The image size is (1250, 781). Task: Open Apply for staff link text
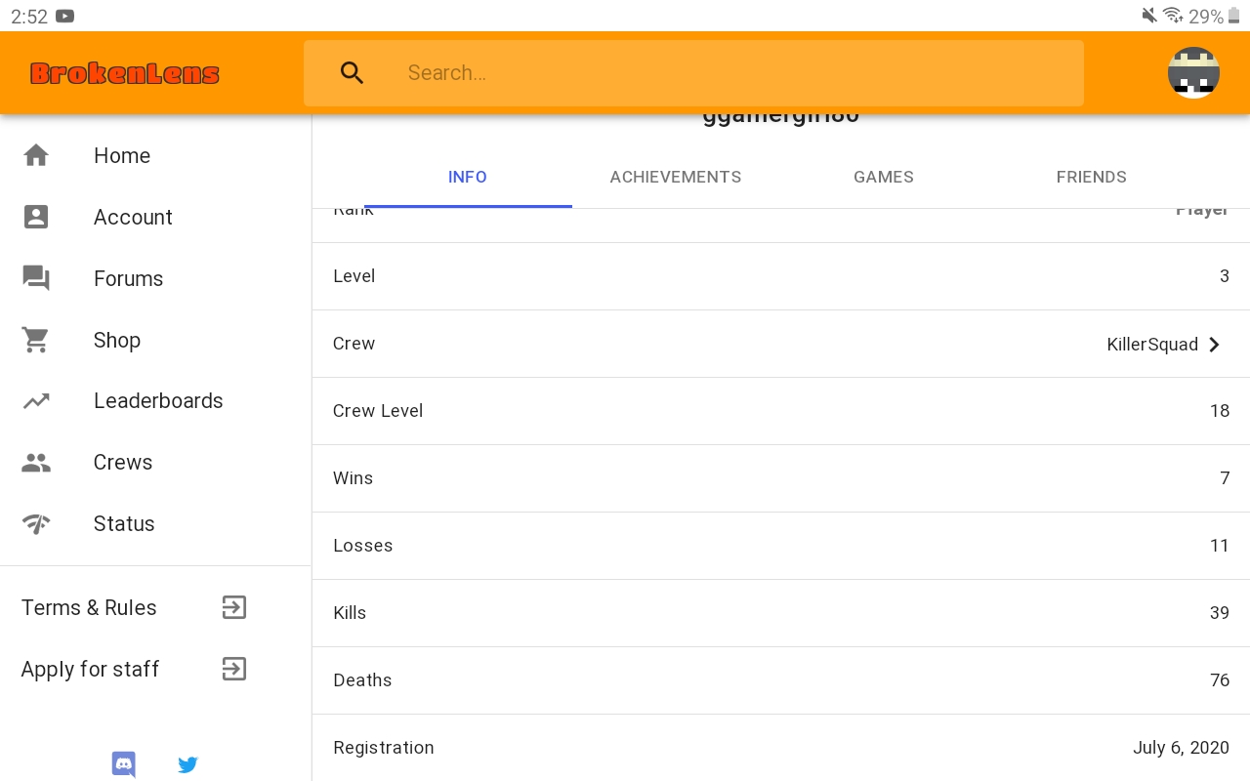tap(90, 669)
